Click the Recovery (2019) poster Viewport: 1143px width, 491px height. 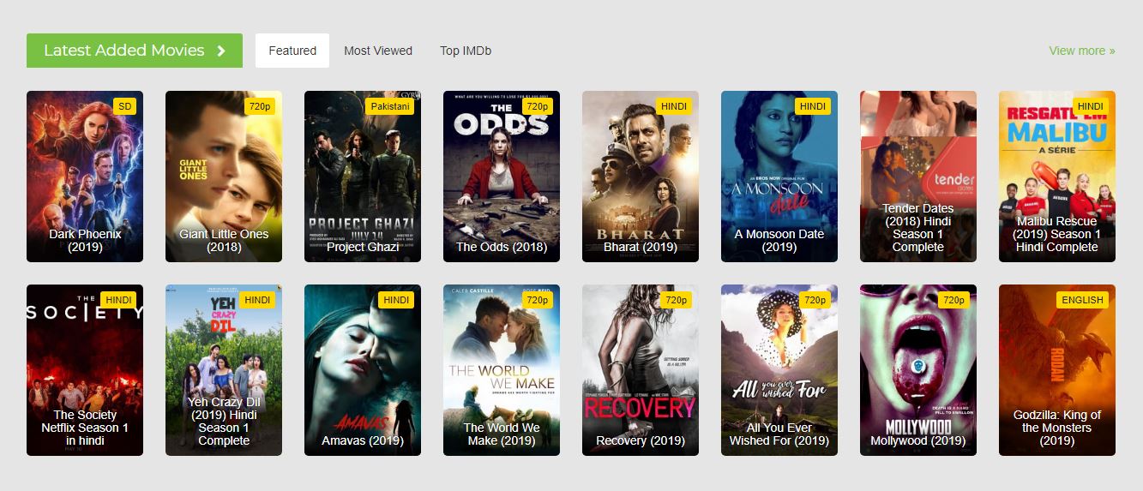[x=641, y=370]
